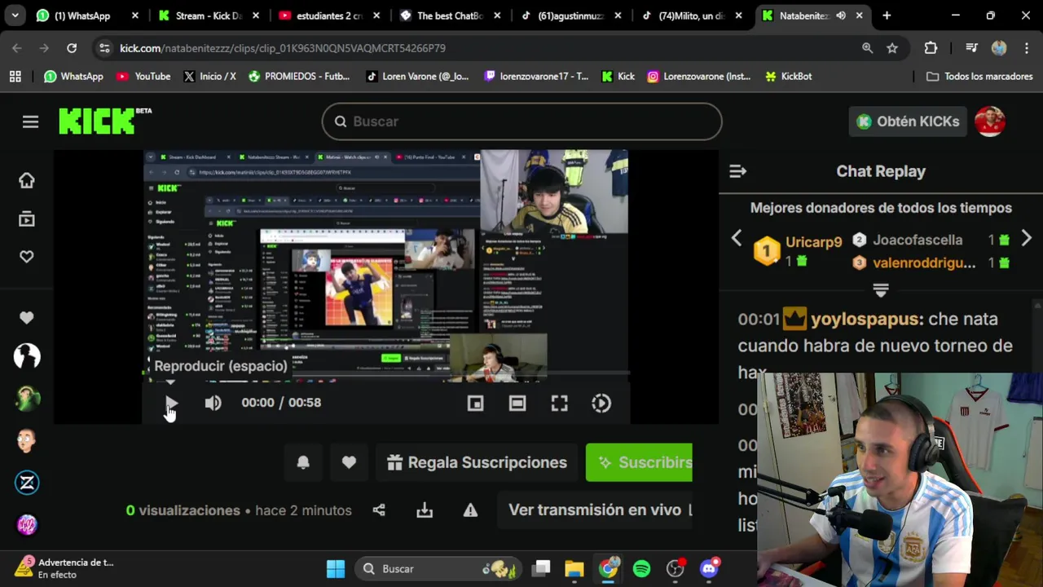Click the green Suscribirse button
Viewport: 1043px width, 587px height.
pyautogui.click(x=639, y=462)
